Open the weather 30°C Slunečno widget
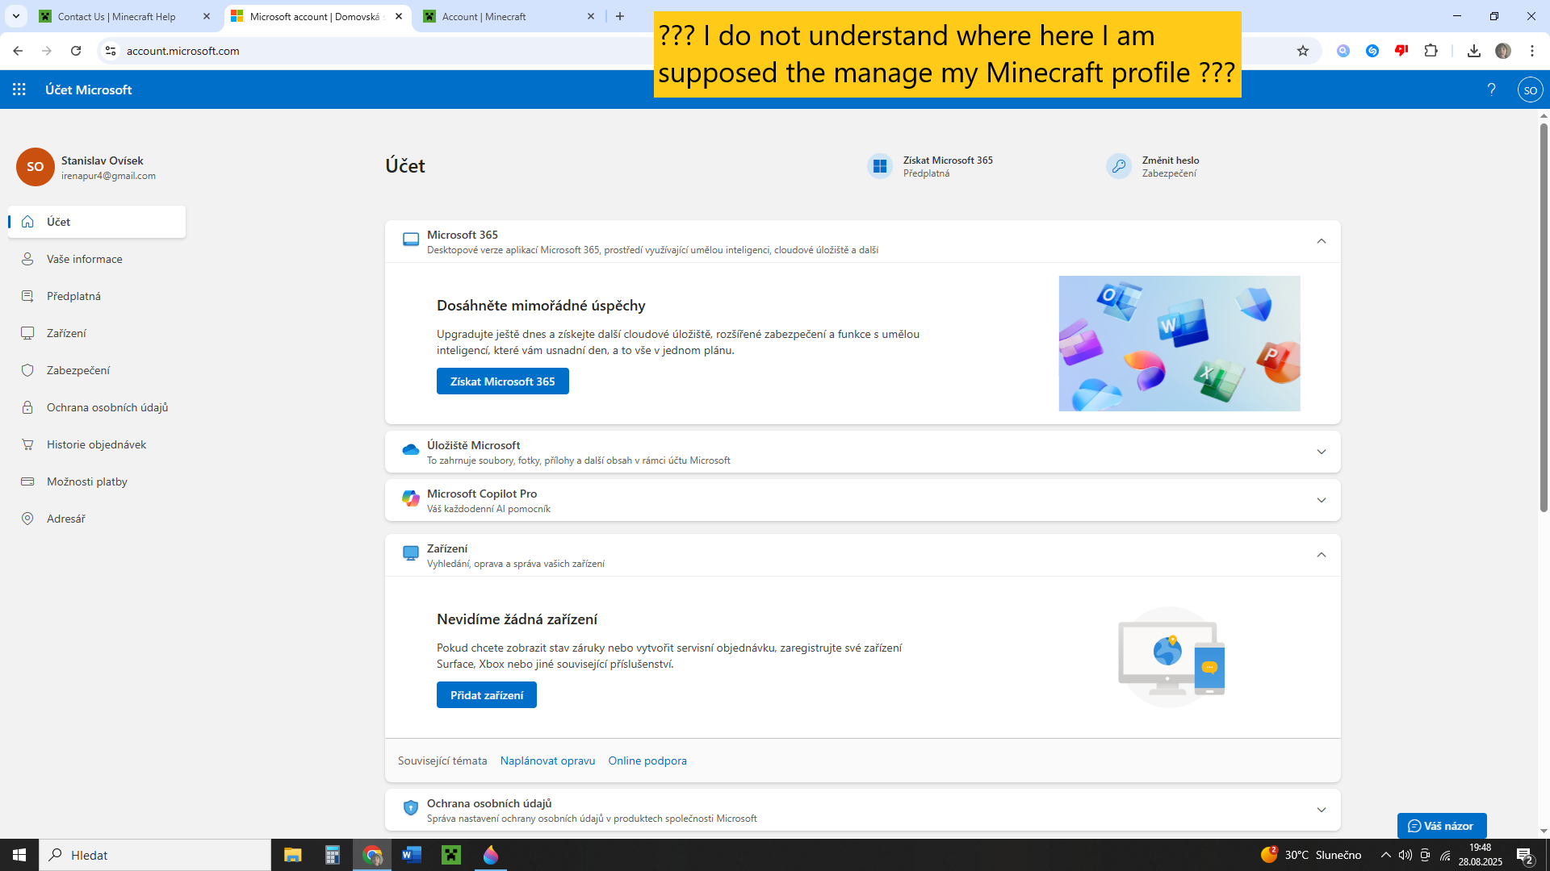 pyautogui.click(x=1311, y=855)
